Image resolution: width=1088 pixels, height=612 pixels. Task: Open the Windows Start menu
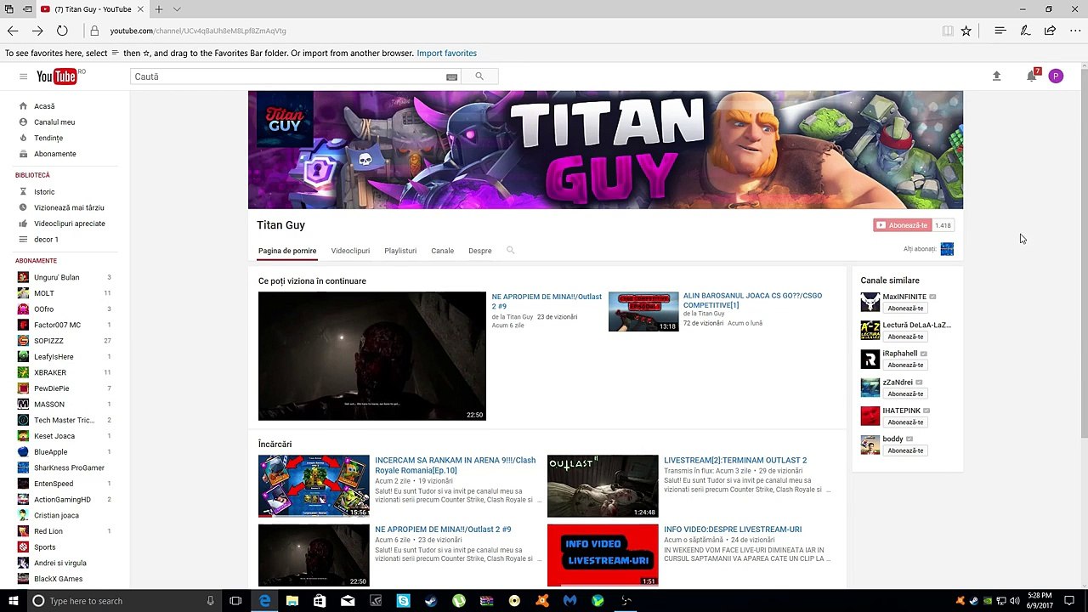point(14,601)
